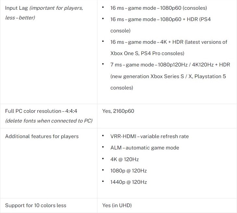Click the "less – better" italic text
The width and height of the screenshot is (237, 213).
pos(20,18)
